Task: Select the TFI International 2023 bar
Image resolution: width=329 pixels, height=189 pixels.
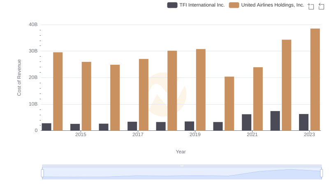Action: (x=304, y=122)
